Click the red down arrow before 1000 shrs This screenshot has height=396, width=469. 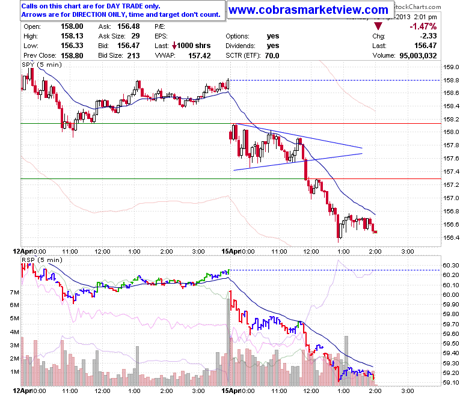coord(174,46)
